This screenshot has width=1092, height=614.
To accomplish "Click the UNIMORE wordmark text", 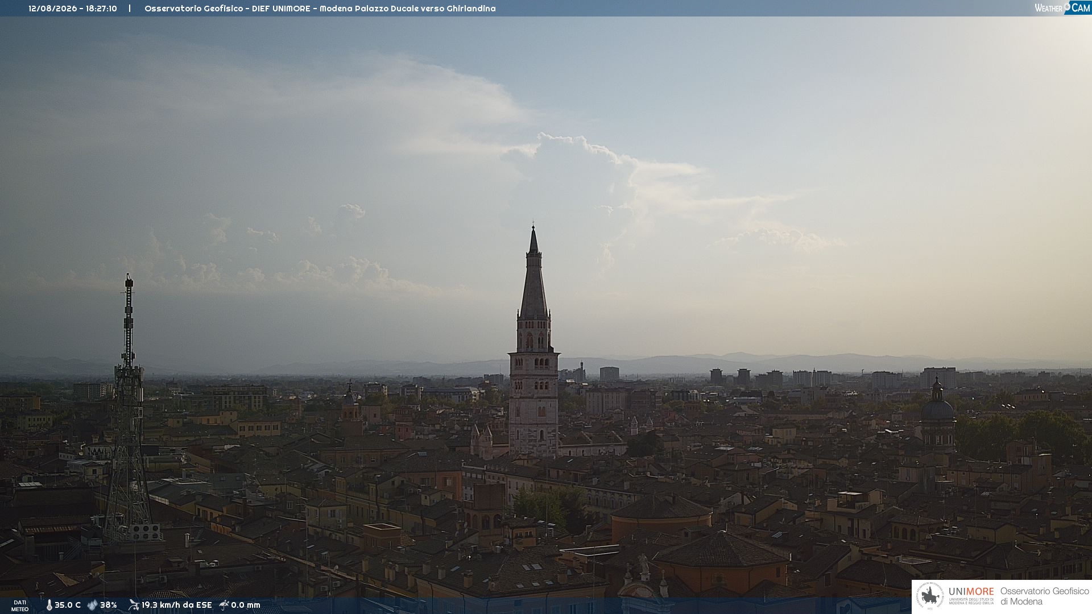I will [971, 592].
